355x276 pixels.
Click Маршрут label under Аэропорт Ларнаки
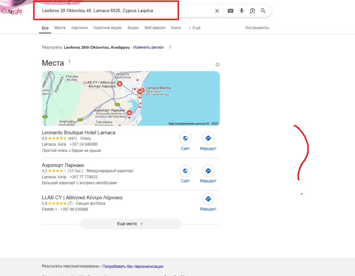point(208,181)
